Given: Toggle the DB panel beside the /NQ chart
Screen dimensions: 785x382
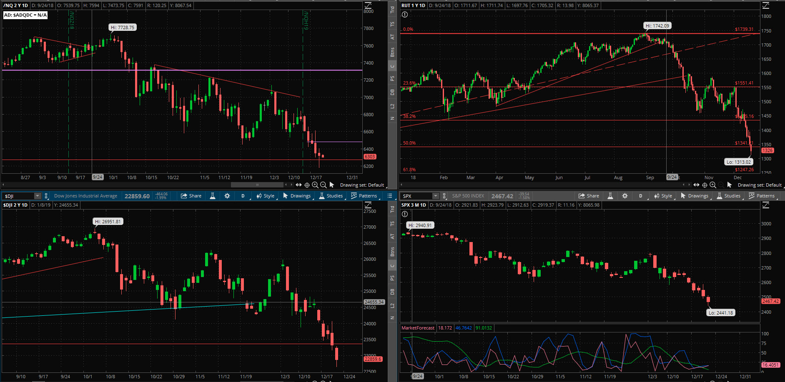Looking at the screenshot, I should (x=392, y=92).
